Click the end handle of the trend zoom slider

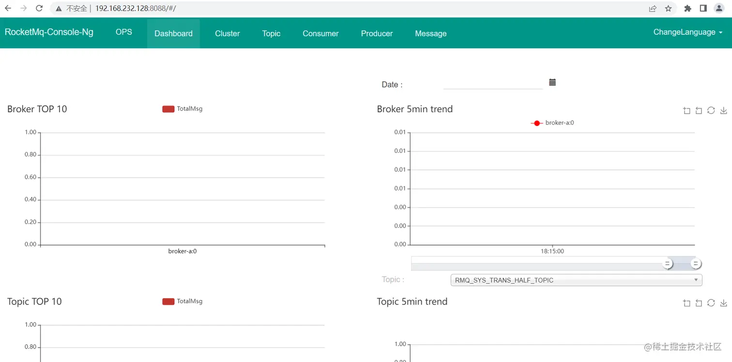tap(696, 264)
